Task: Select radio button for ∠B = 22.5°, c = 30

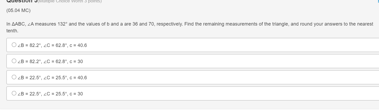Action: coord(14,94)
